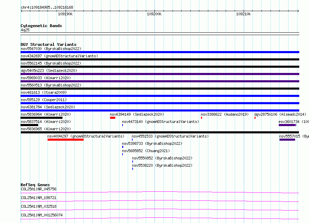
Task: Click the purple bar under dgv5405n223
Action: pyautogui.click(x=160, y=74)
